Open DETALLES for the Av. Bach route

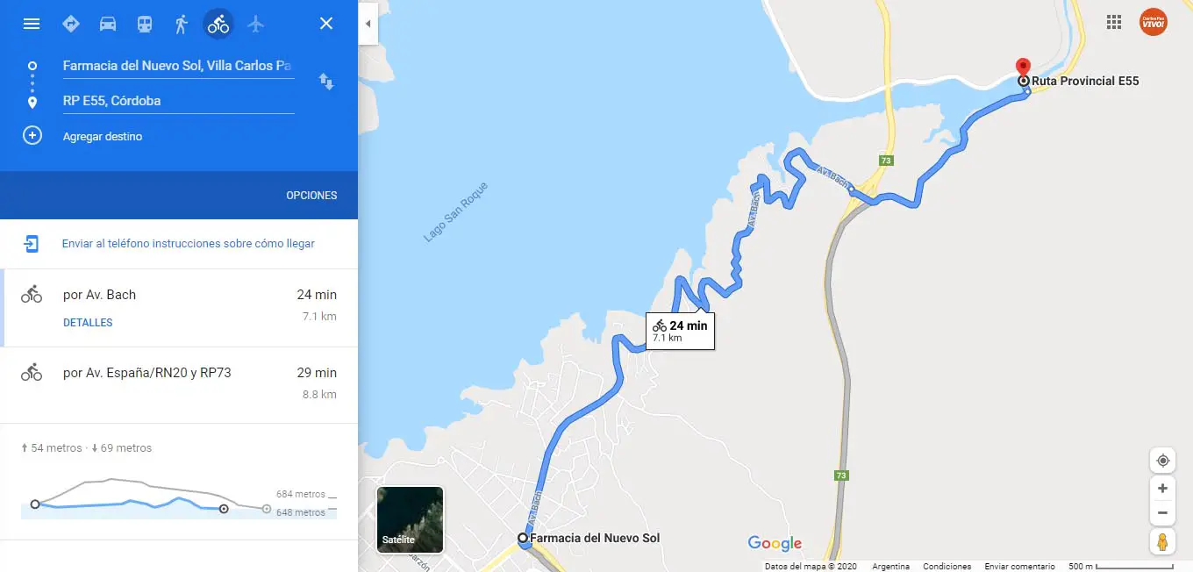[x=88, y=323]
